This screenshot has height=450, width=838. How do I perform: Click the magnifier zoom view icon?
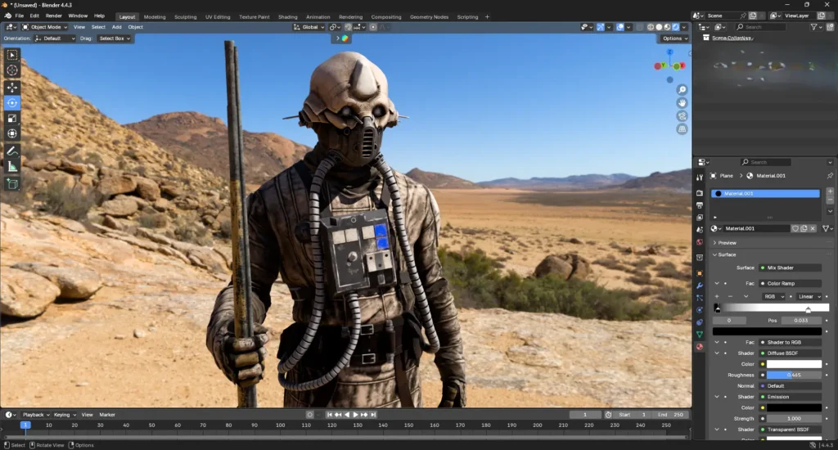click(x=682, y=89)
